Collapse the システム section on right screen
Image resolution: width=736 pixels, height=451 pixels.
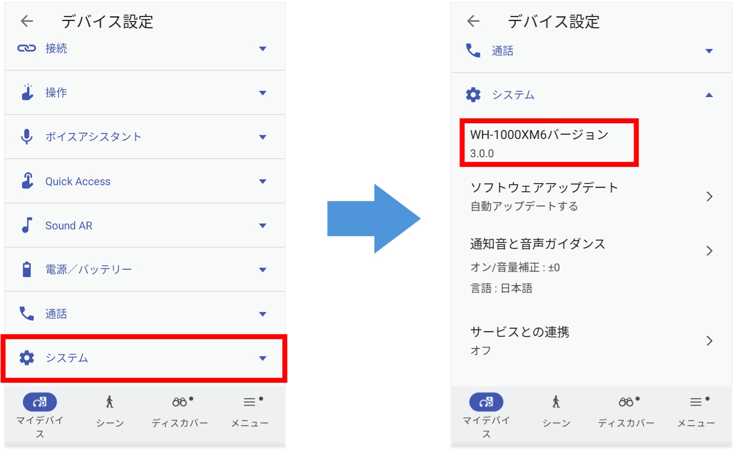709,95
